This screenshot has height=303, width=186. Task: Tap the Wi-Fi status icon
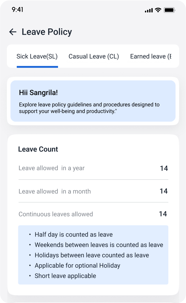158,10
